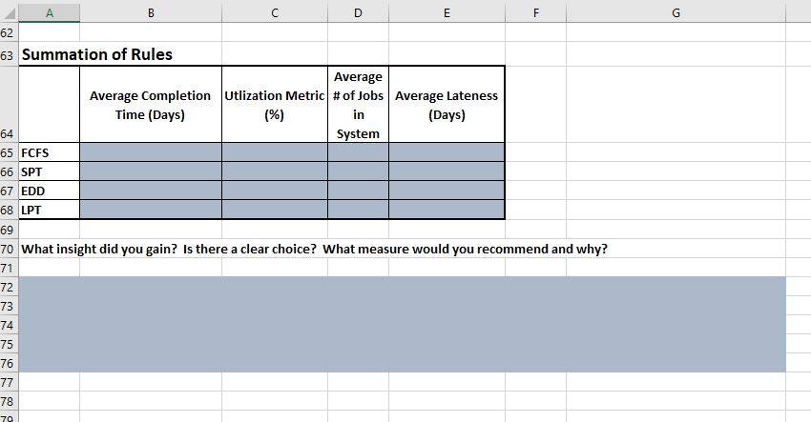
Task: Select Average Lateness (Days) header cell
Action: point(446,106)
